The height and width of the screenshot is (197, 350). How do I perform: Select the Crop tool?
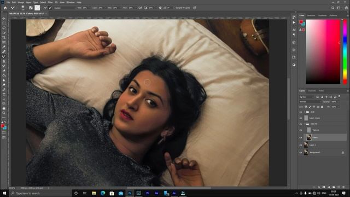click(4, 37)
